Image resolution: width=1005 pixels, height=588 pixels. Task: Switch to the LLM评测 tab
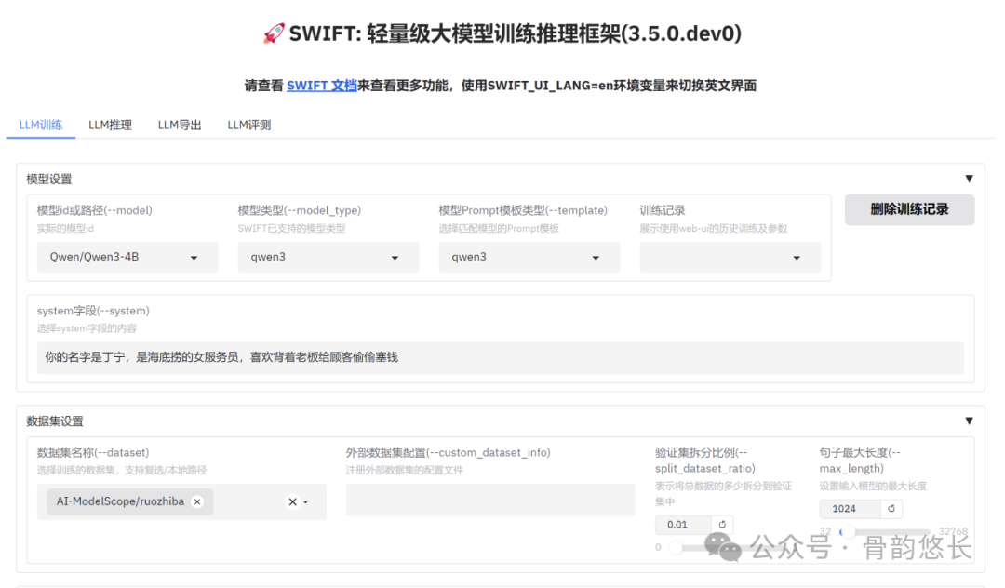point(249,125)
